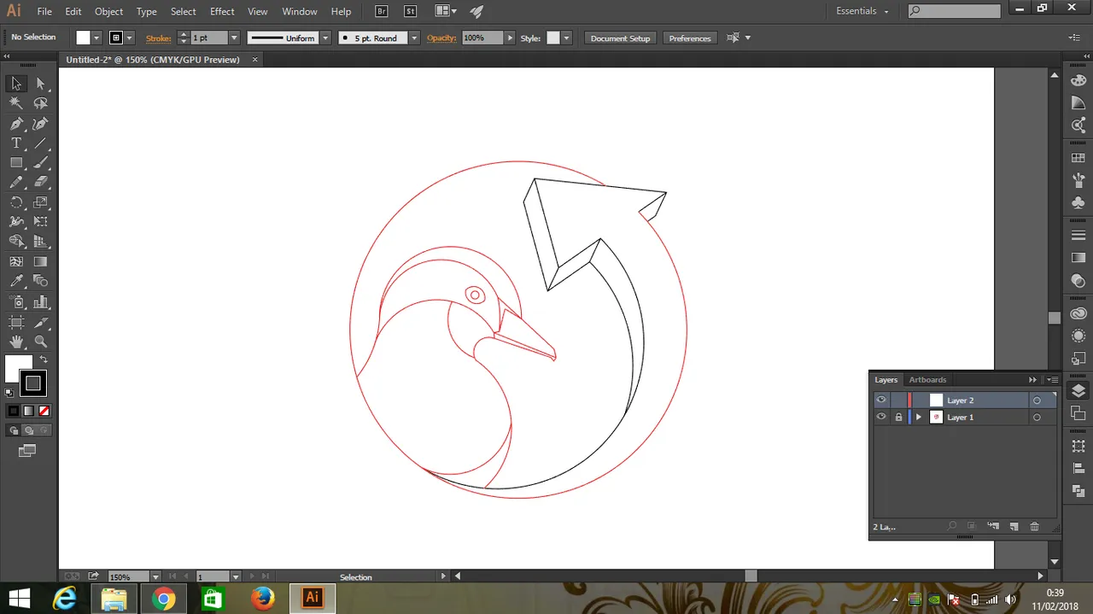Set color mode to None in toolbox
The height and width of the screenshot is (614, 1093).
[x=44, y=411]
